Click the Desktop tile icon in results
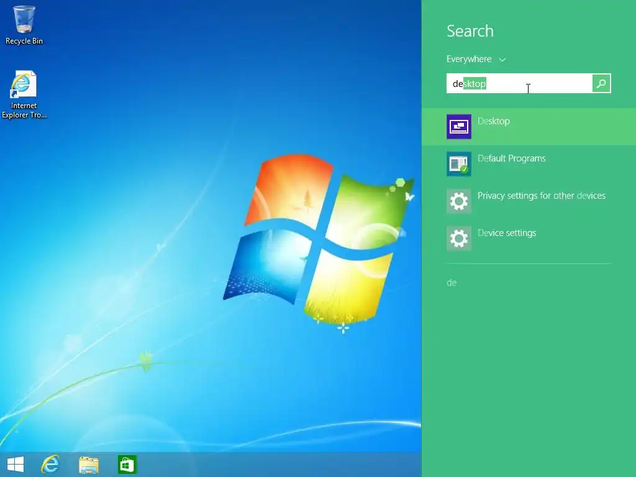The height and width of the screenshot is (477, 636). coord(459,127)
